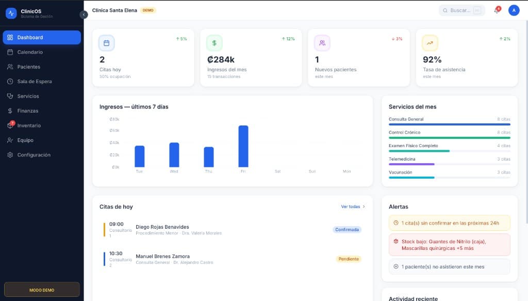This screenshot has height=301, width=528.
Task: Open Sala de Espera in sidebar
Action: point(42,82)
